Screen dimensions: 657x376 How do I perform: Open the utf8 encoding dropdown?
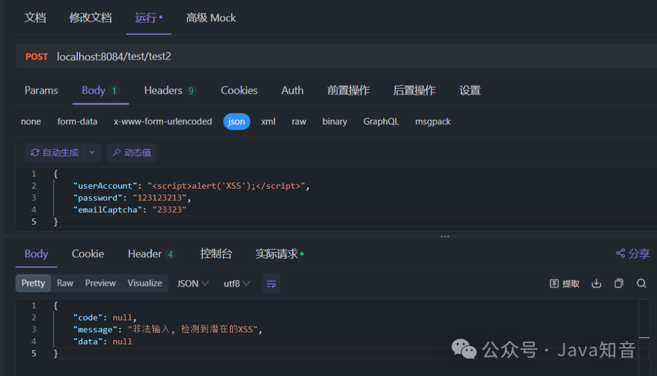(237, 284)
